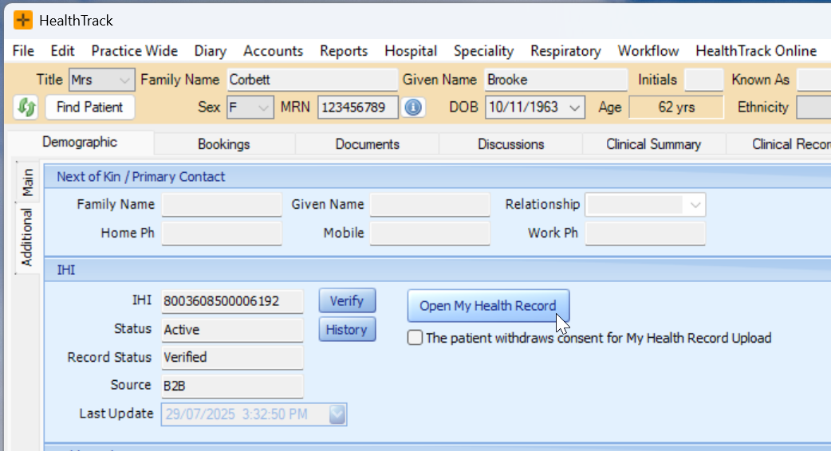Open the Reports menu

point(344,51)
